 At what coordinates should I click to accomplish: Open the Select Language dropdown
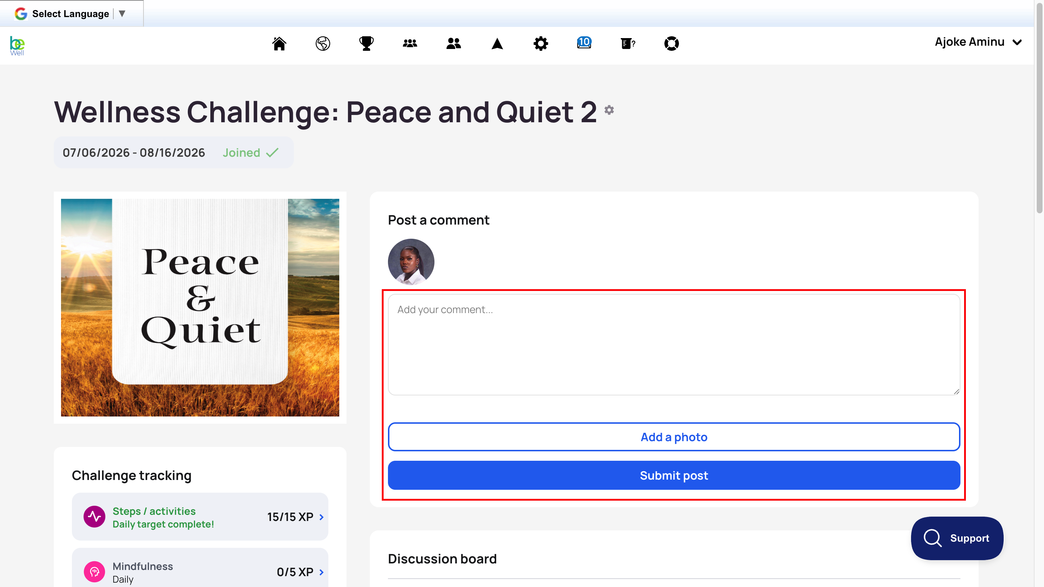pyautogui.click(x=71, y=14)
